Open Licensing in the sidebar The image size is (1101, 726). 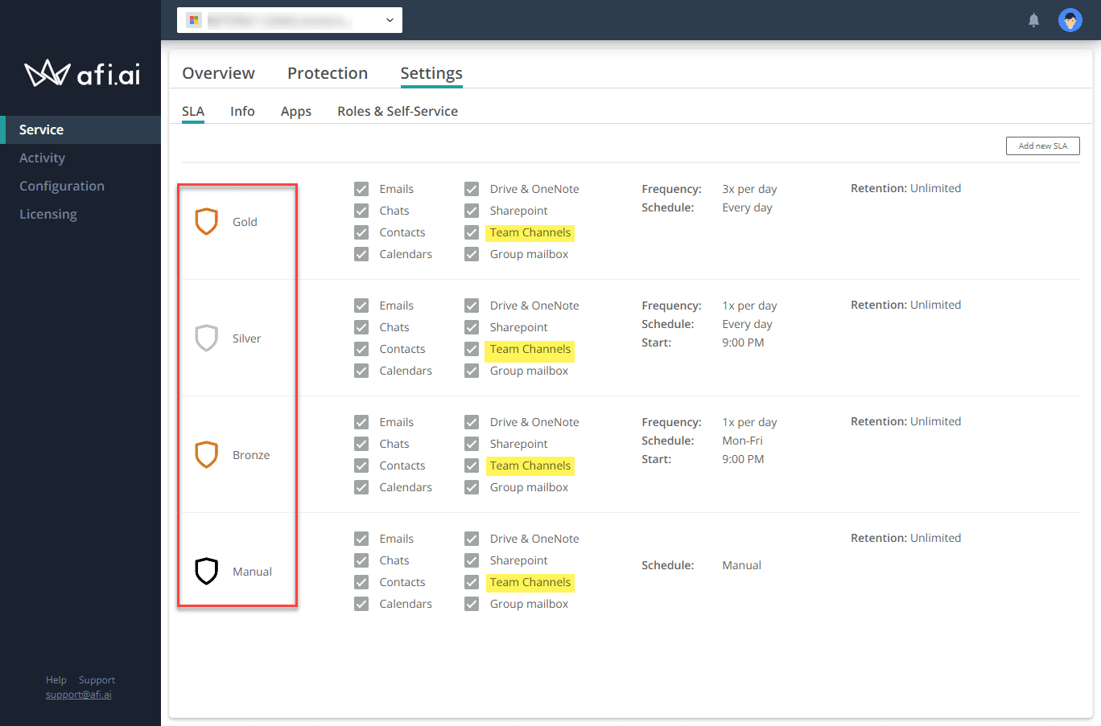(48, 214)
